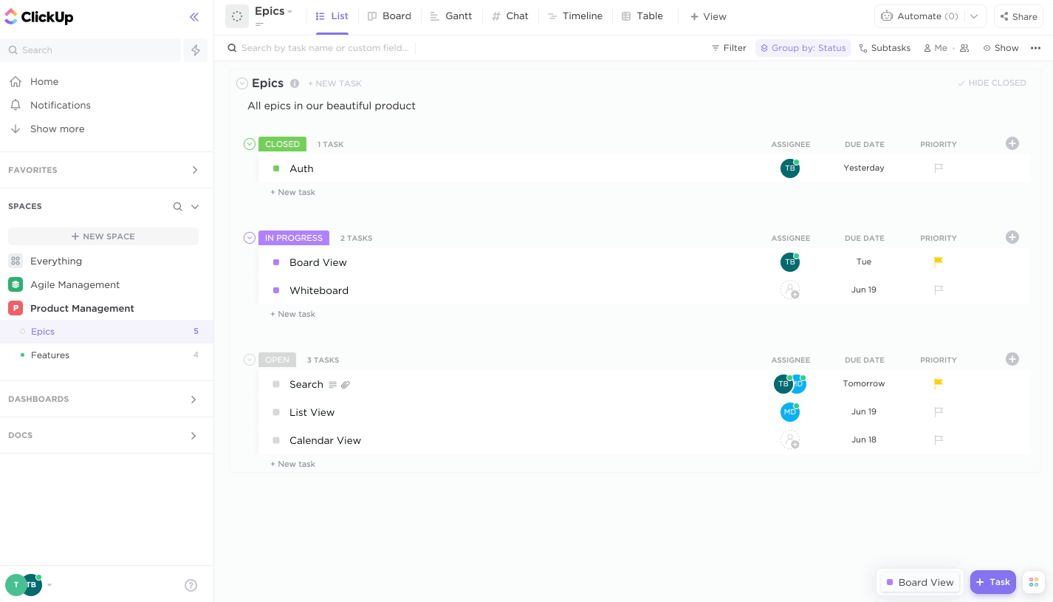
Task: Open the list settings via ellipsis icon
Action: [1035, 47]
